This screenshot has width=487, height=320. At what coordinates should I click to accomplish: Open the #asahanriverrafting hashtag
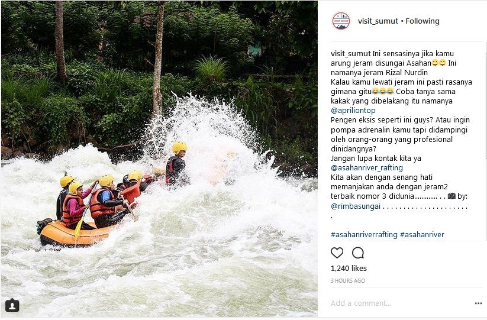364,235
